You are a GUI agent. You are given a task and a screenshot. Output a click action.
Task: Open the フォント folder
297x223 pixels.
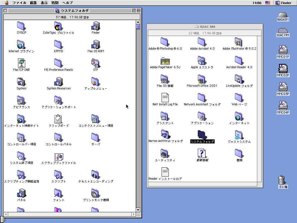(58, 193)
